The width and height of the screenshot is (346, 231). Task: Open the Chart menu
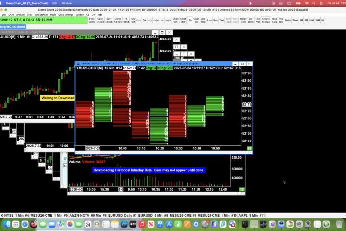click(11, 15)
